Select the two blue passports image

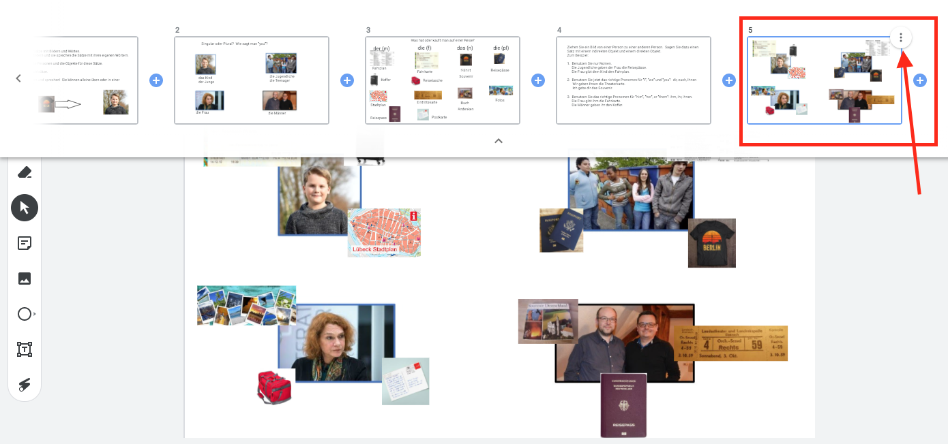pyautogui.click(x=561, y=230)
